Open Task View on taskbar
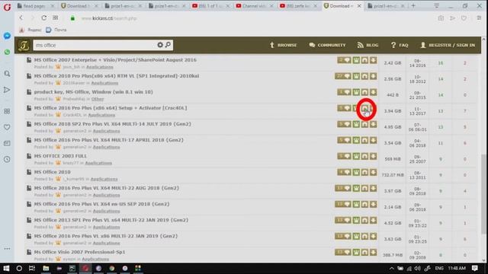The image size is (488, 274). pyautogui.click(x=32, y=268)
